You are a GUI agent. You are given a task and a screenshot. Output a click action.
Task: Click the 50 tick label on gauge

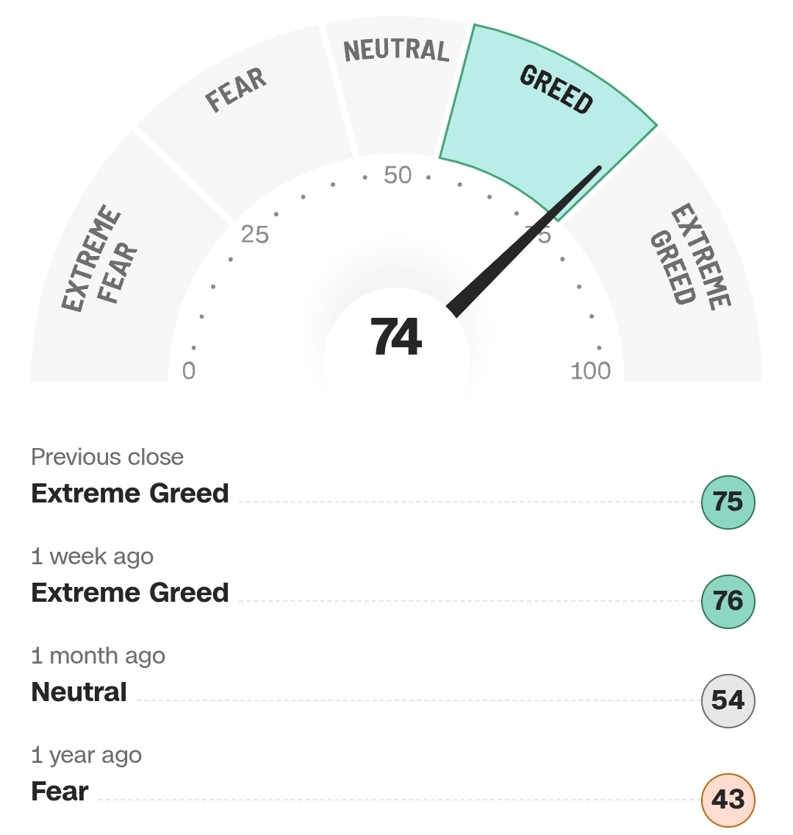pyautogui.click(x=398, y=175)
